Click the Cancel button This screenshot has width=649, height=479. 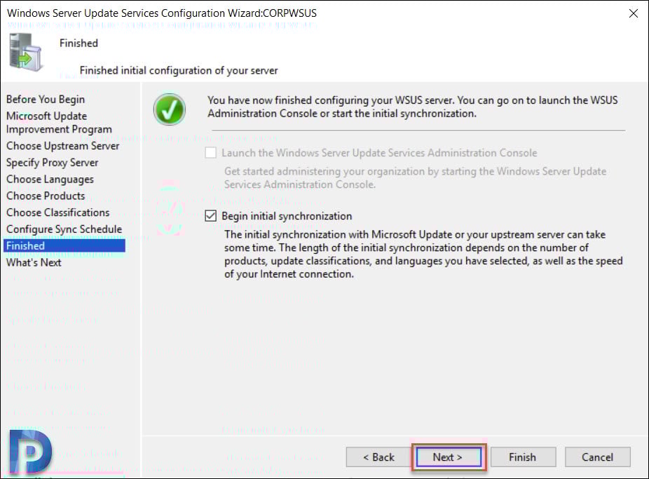tap(597, 457)
